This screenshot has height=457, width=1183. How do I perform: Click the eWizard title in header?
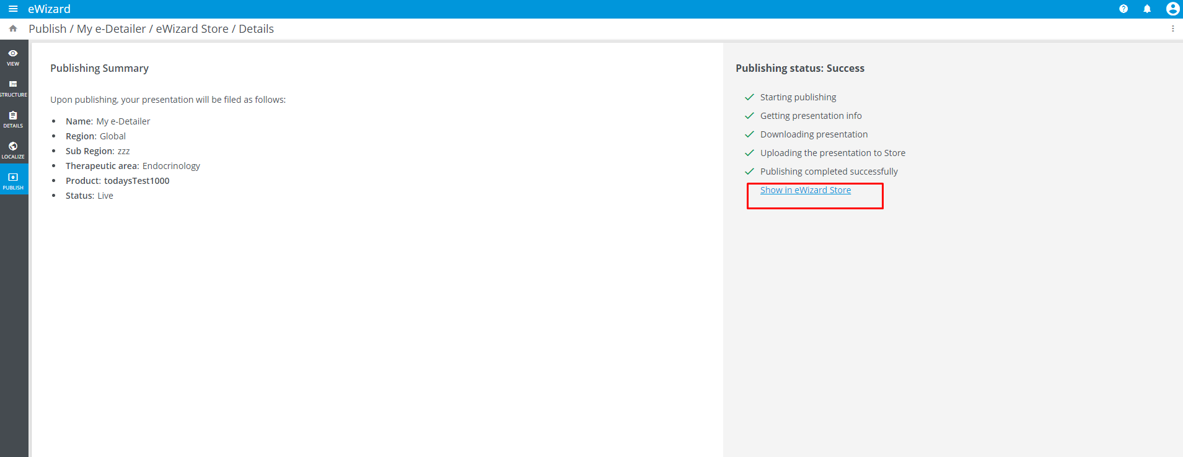(49, 9)
